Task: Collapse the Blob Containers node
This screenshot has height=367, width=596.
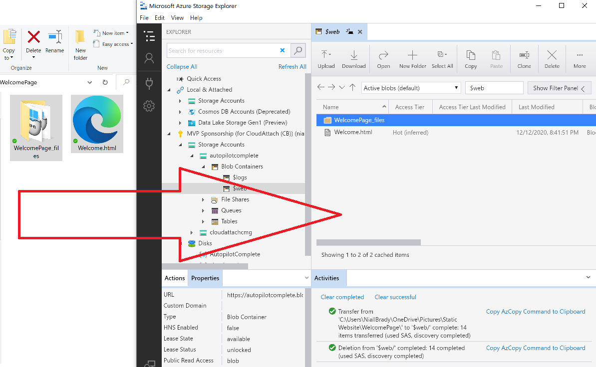Action: pos(203,167)
